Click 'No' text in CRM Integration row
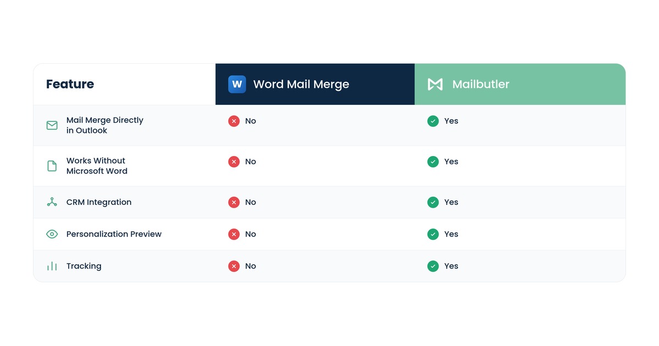Screen dimensions: 659x346 click(250, 202)
